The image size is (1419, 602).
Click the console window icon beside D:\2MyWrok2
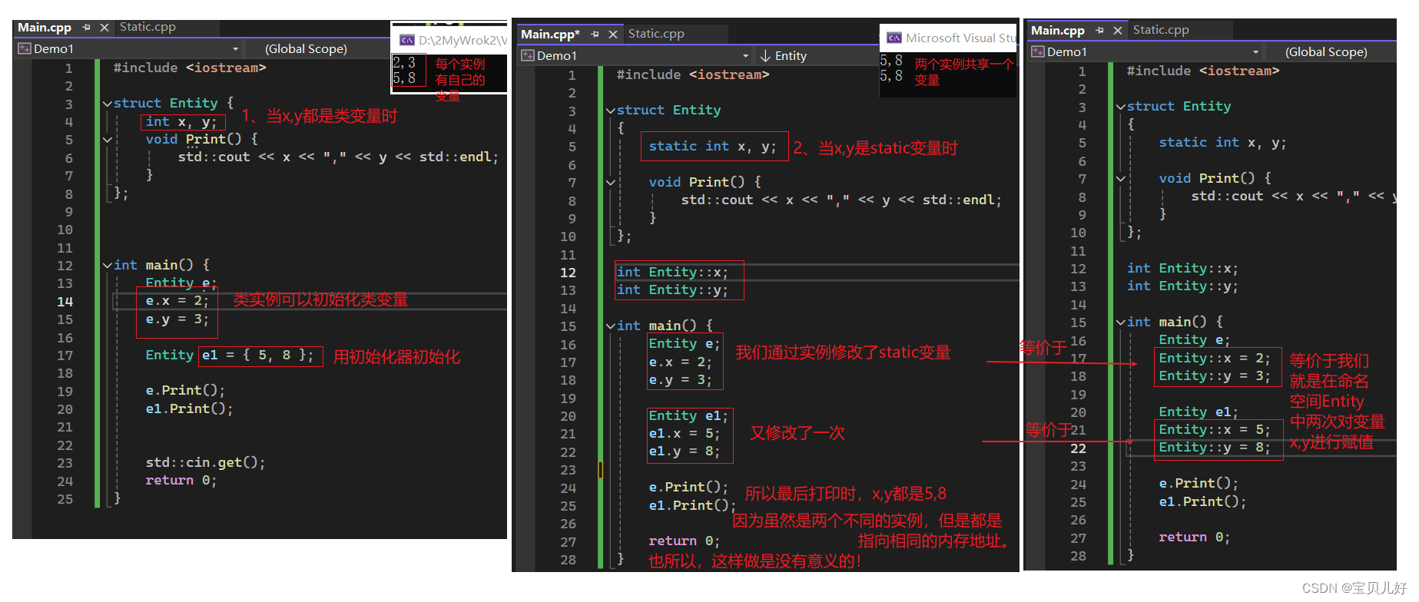407,40
